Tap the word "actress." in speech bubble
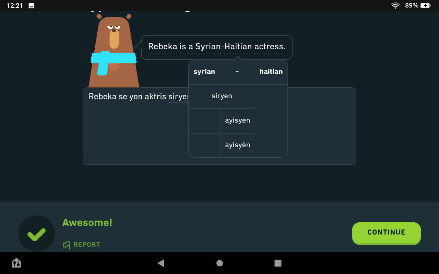This screenshot has width=439, height=274. [x=270, y=47]
